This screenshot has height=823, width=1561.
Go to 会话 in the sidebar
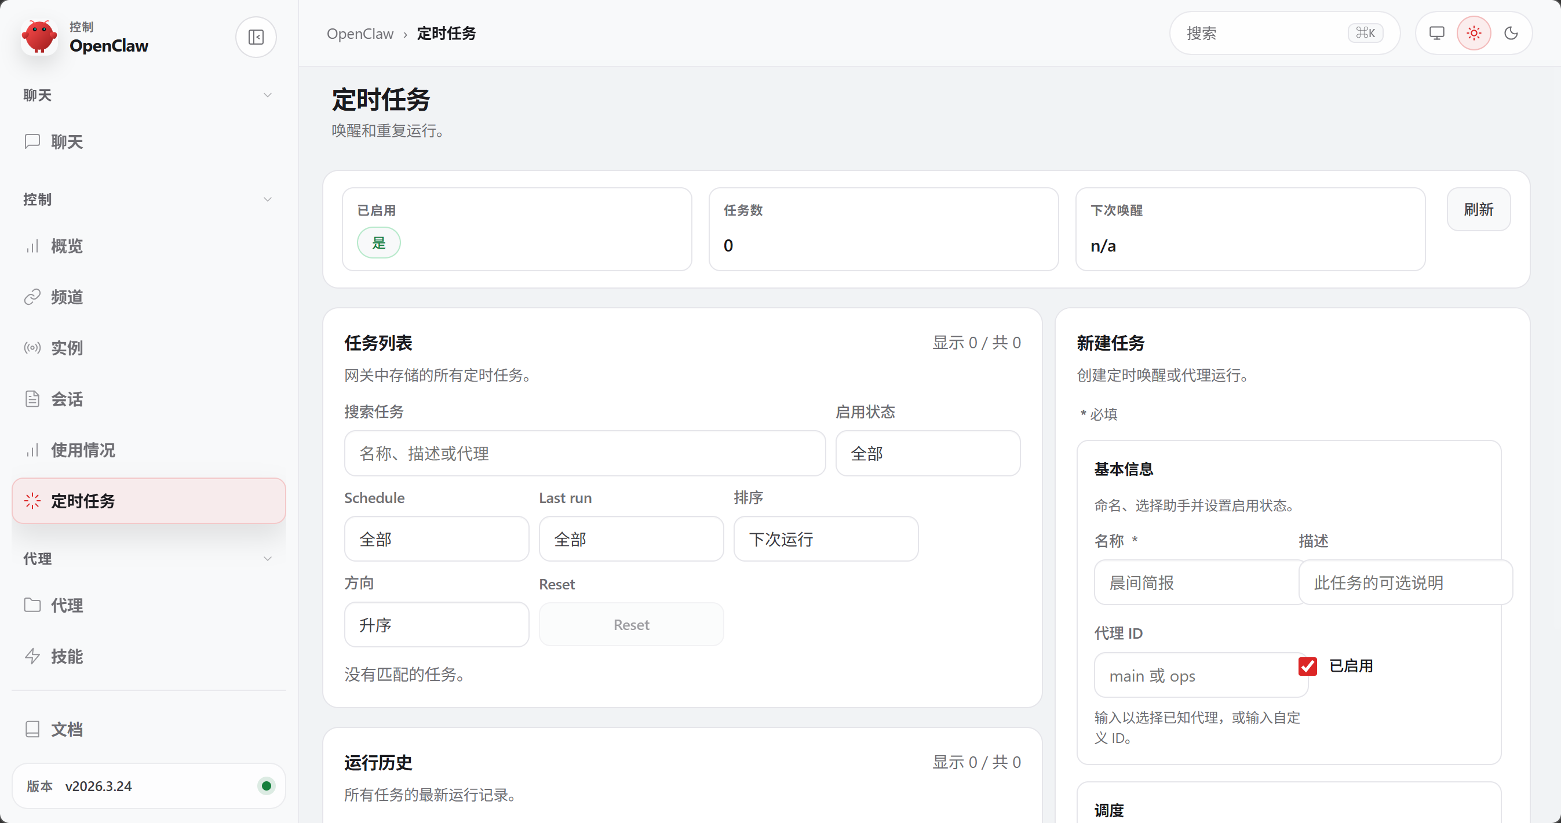(67, 399)
